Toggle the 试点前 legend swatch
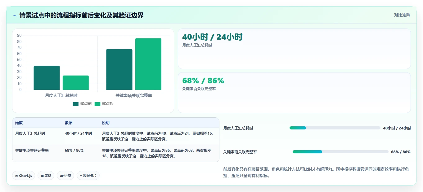This screenshot has height=192, width=423. 76,104
